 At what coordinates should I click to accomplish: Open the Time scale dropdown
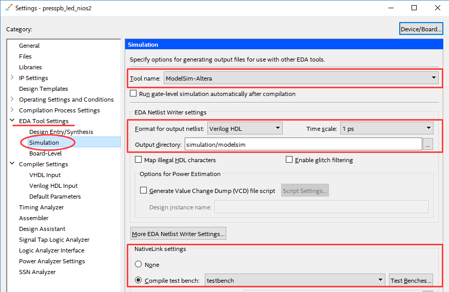386,128
